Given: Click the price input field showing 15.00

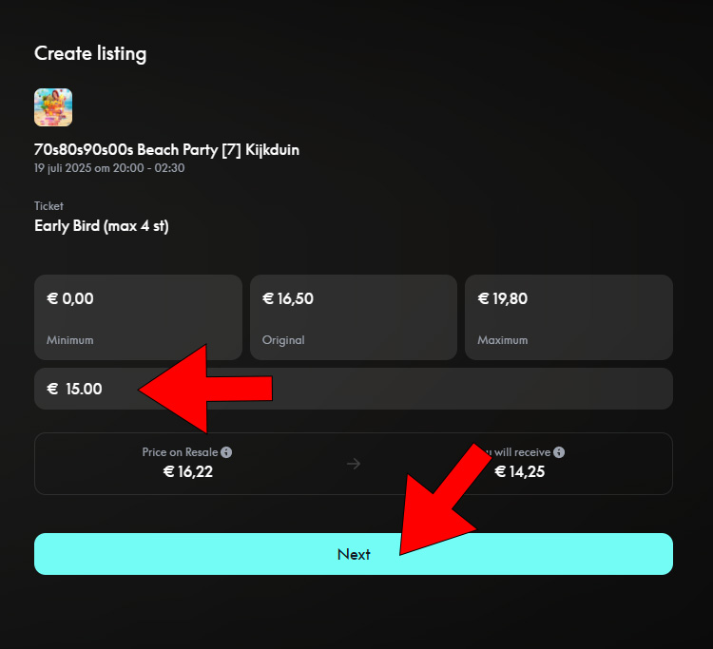Looking at the screenshot, I should (354, 389).
